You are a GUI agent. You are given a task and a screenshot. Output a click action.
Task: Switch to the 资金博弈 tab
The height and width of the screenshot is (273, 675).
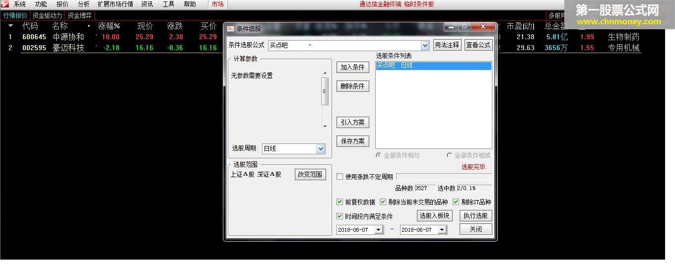pos(79,15)
